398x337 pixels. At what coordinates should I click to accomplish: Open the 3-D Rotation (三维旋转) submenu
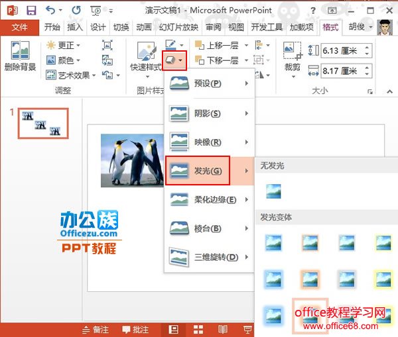click(x=210, y=257)
